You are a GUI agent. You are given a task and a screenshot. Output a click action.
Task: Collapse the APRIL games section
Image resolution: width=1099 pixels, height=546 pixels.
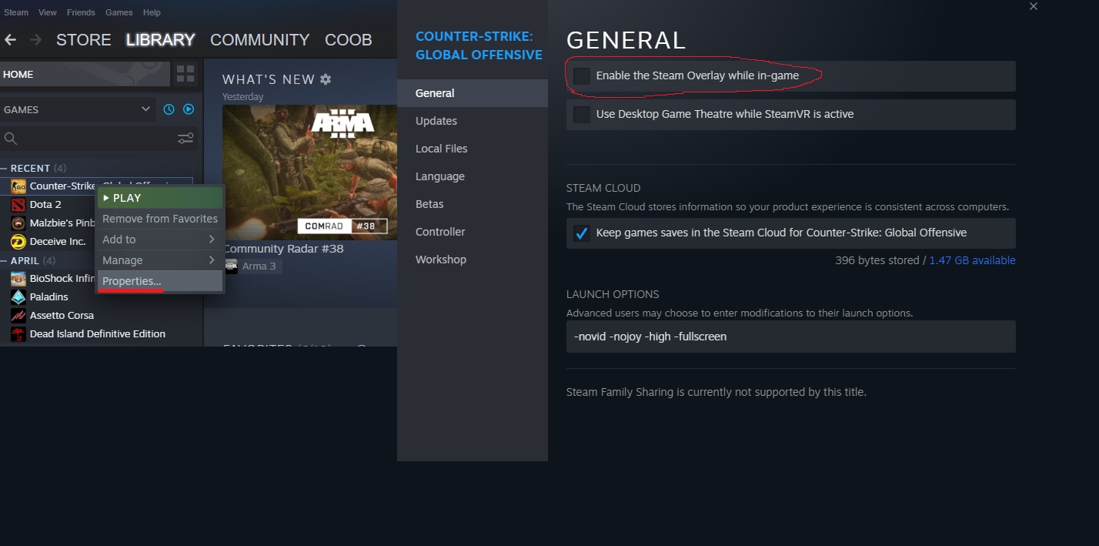[x=4, y=261]
